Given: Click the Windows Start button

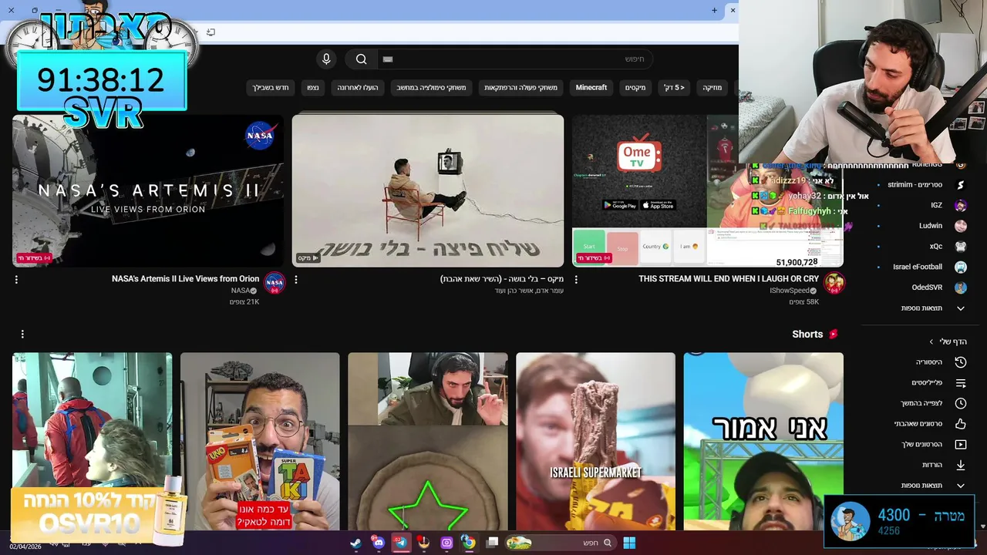Looking at the screenshot, I should coord(629,543).
